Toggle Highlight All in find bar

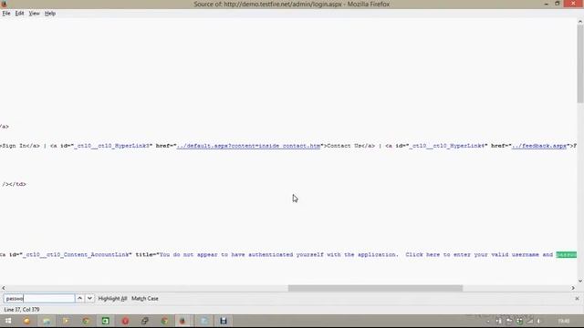pyautogui.click(x=112, y=298)
